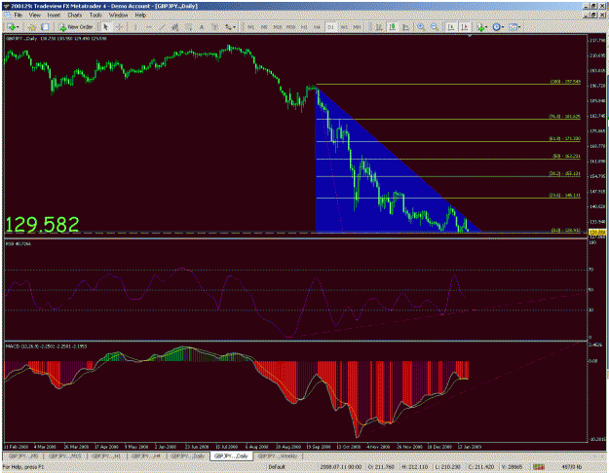Expand the arrows tool dropdown arrow

coord(234,27)
